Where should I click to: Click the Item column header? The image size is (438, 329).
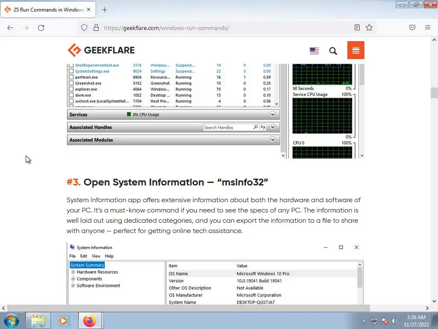tap(173, 266)
